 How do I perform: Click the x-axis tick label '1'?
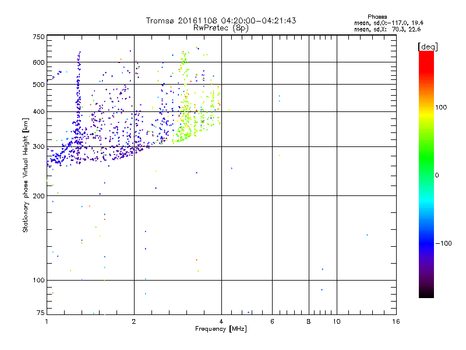click(x=47, y=321)
